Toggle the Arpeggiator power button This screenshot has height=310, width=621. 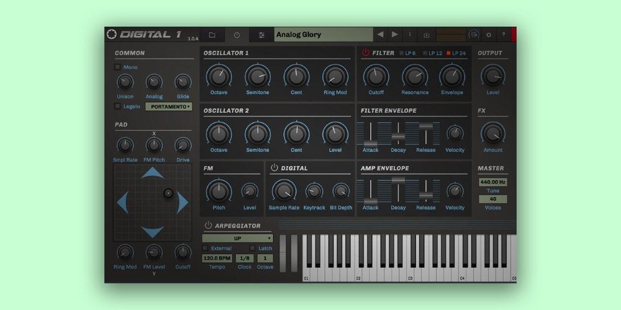pos(208,226)
